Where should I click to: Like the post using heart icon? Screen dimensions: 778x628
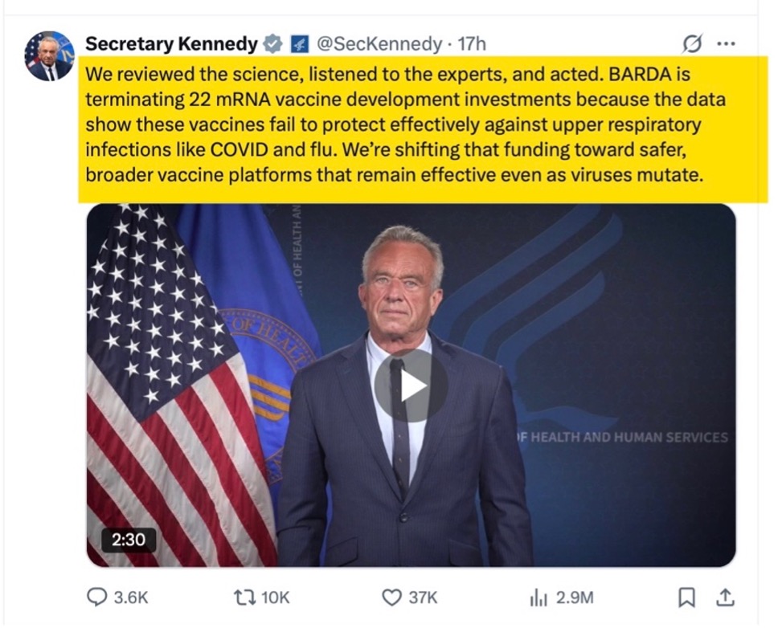pyautogui.click(x=391, y=597)
